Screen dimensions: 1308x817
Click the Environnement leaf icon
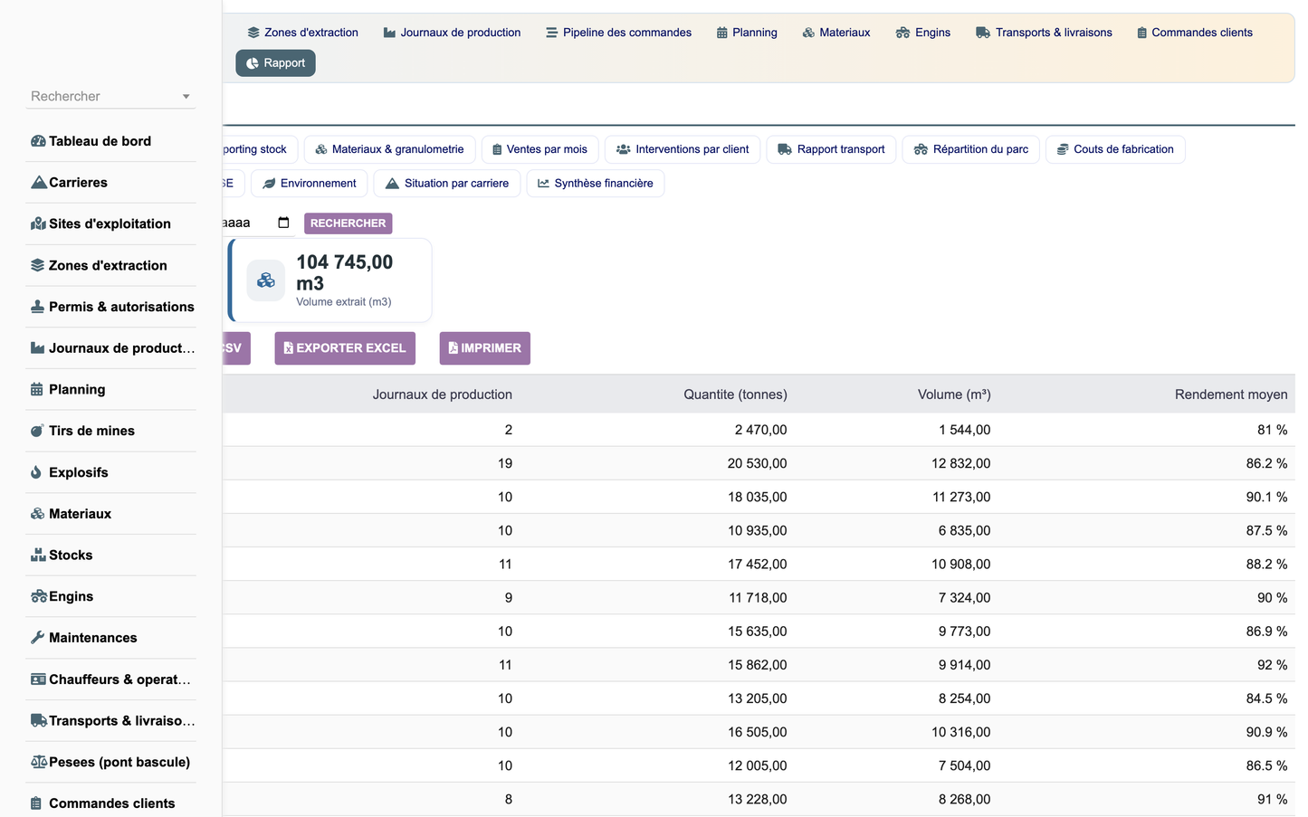pos(269,184)
